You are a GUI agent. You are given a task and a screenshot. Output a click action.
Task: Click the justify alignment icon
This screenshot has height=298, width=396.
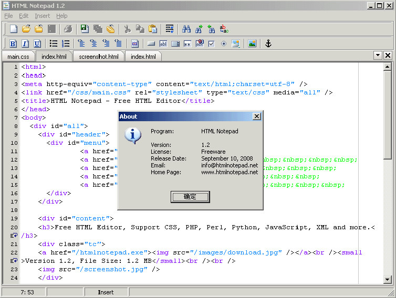coord(118,44)
